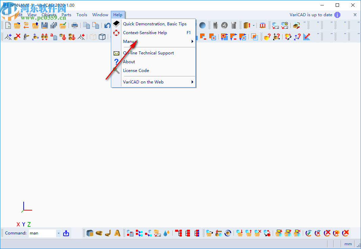The width and height of the screenshot is (361, 249).
Task: Open the Help menu
Action: click(x=118, y=15)
